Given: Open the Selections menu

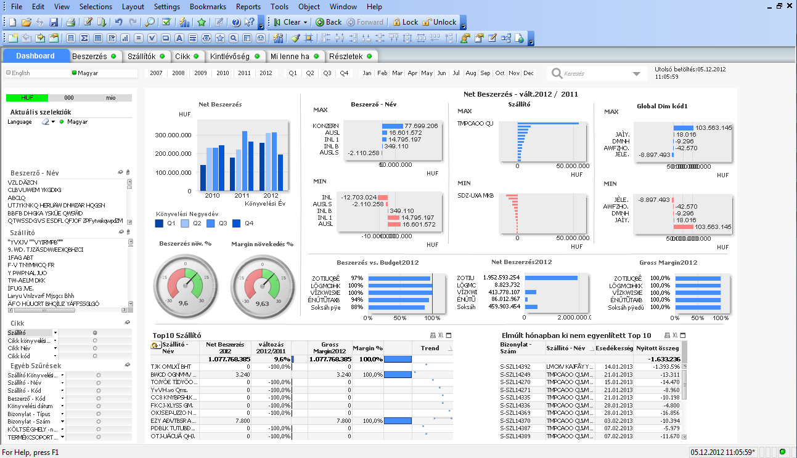Looking at the screenshot, I should point(96,7).
